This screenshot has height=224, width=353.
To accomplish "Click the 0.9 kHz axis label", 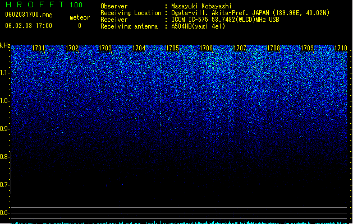I will [x=5, y=129].
